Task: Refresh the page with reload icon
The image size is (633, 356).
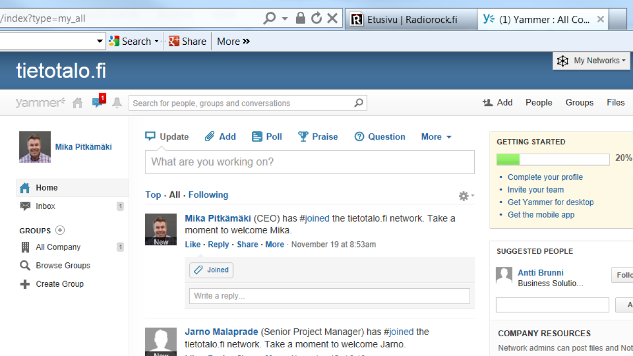Action: (x=316, y=18)
